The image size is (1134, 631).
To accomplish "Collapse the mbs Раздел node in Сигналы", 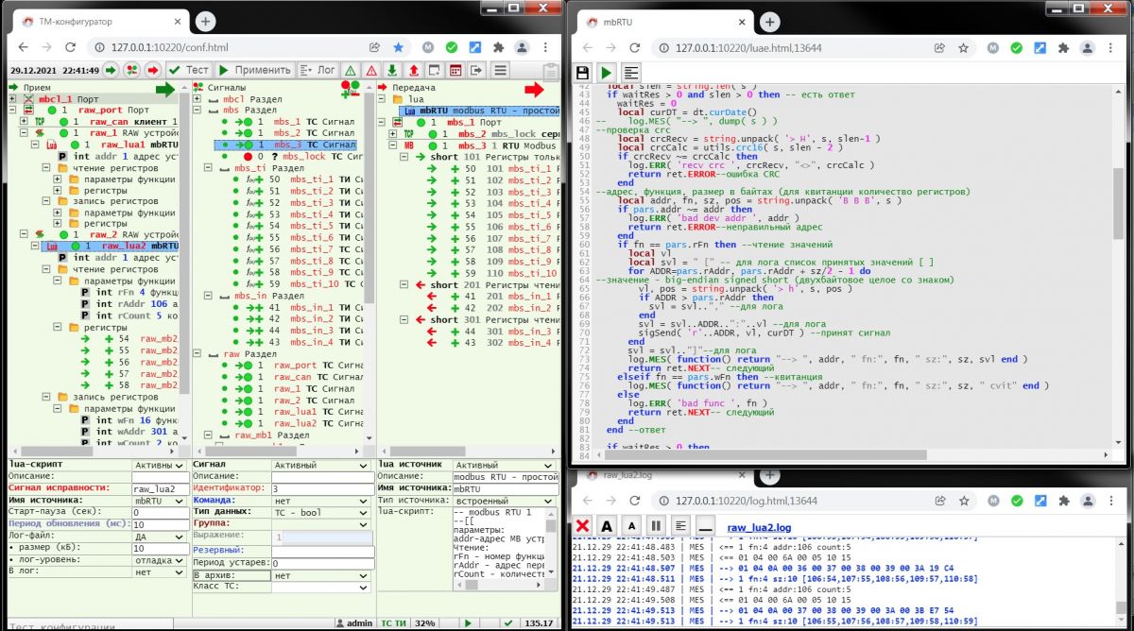I will [x=198, y=111].
